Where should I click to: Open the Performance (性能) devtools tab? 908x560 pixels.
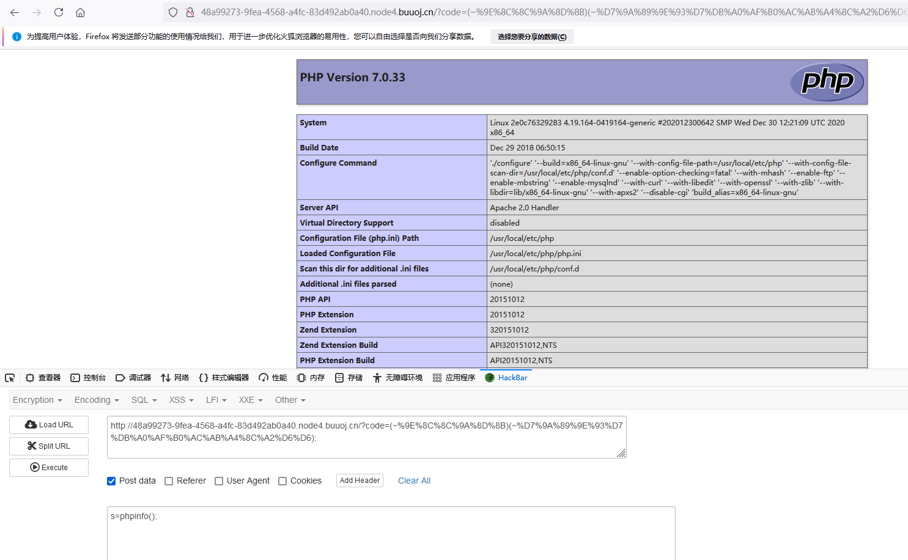[x=273, y=378]
